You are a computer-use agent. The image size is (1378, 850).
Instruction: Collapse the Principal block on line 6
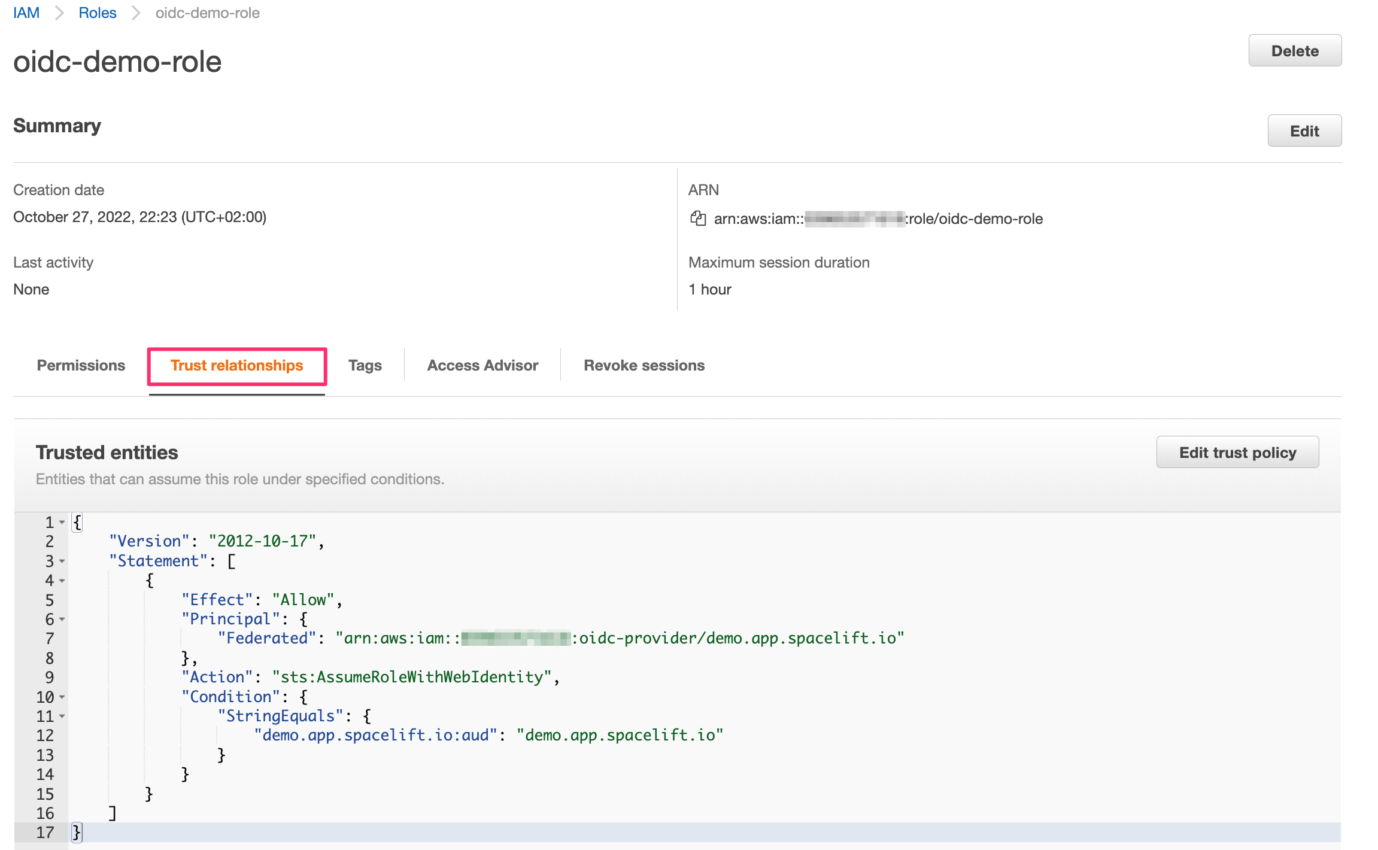[x=62, y=620]
